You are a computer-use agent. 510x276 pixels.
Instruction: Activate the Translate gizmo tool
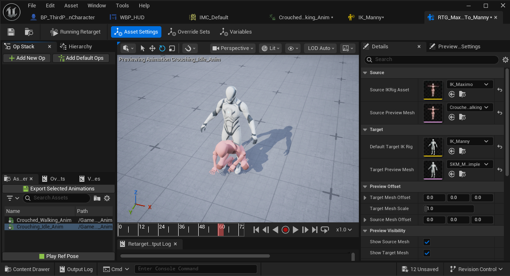pyautogui.click(x=152, y=48)
